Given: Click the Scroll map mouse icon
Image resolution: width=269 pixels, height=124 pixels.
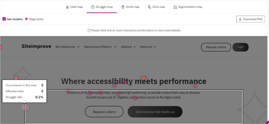Looking at the screenshot, I should coord(123,7).
